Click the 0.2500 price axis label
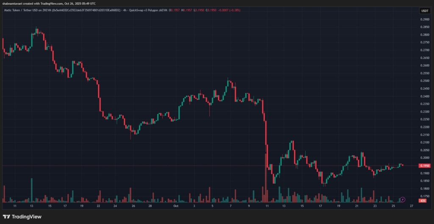This screenshot has width=434, height=224. (x=424, y=81)
